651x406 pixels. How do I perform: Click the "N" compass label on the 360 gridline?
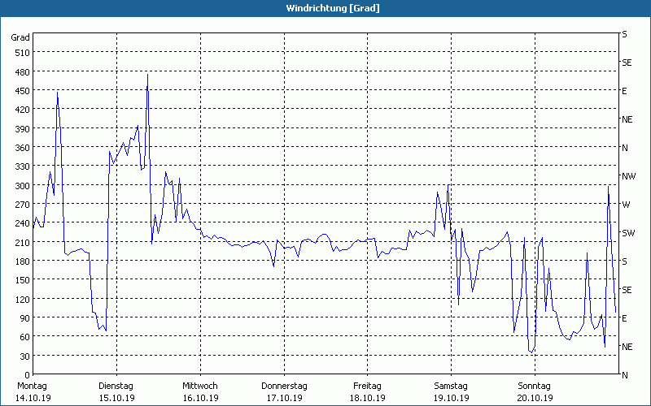[625, 148]
